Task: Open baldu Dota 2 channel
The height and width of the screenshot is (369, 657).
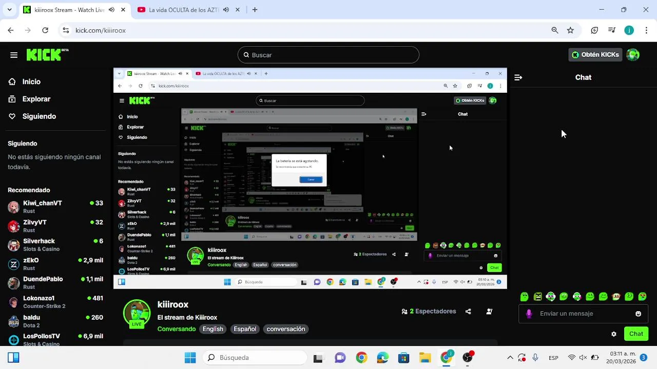Action: point(55,321)
